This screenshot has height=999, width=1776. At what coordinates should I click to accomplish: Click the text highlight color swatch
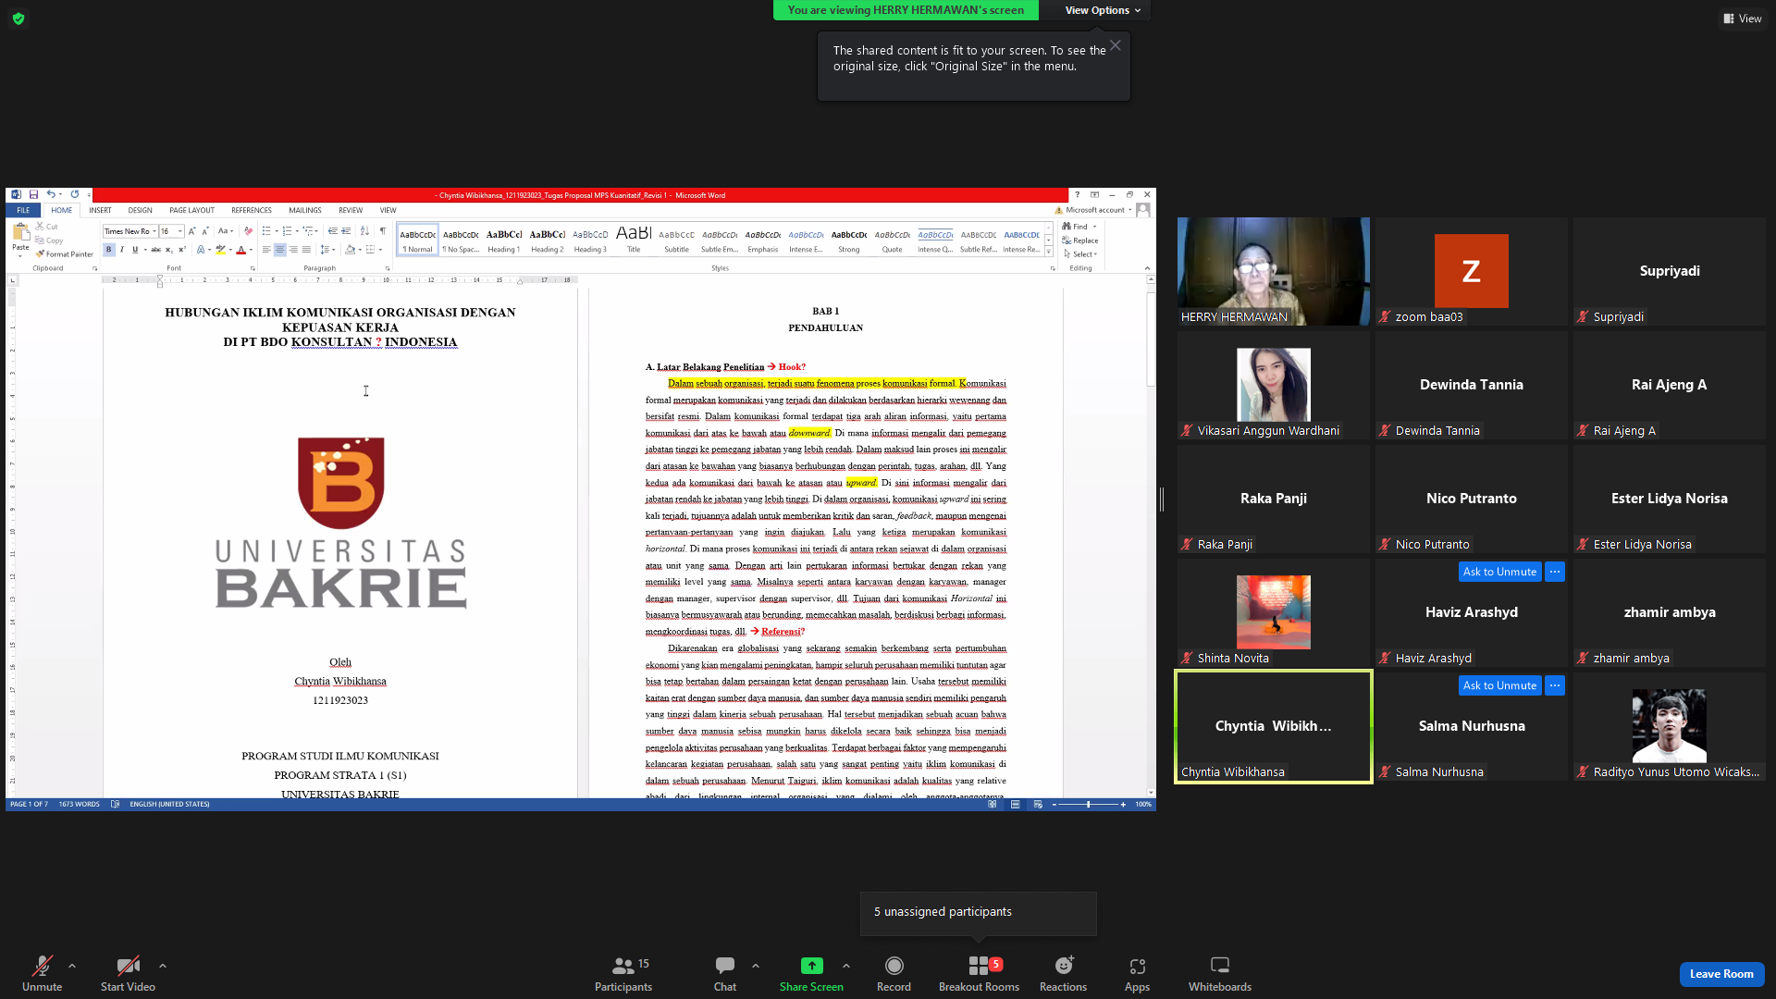coord(220,250)
